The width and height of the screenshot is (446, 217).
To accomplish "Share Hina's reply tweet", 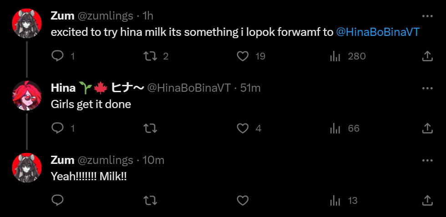I will pyautogui.click(x=427, y=128).
